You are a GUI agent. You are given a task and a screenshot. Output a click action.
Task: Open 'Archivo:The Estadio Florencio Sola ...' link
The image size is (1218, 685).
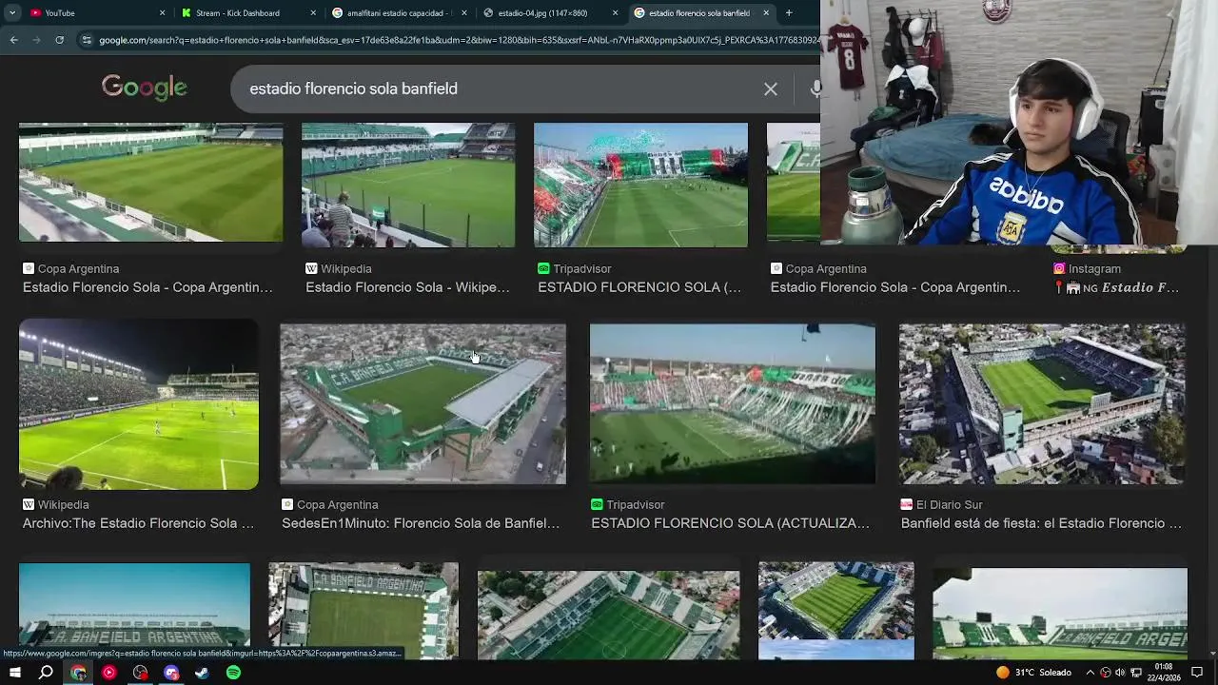pyautogui.click(x=138, y=523)
